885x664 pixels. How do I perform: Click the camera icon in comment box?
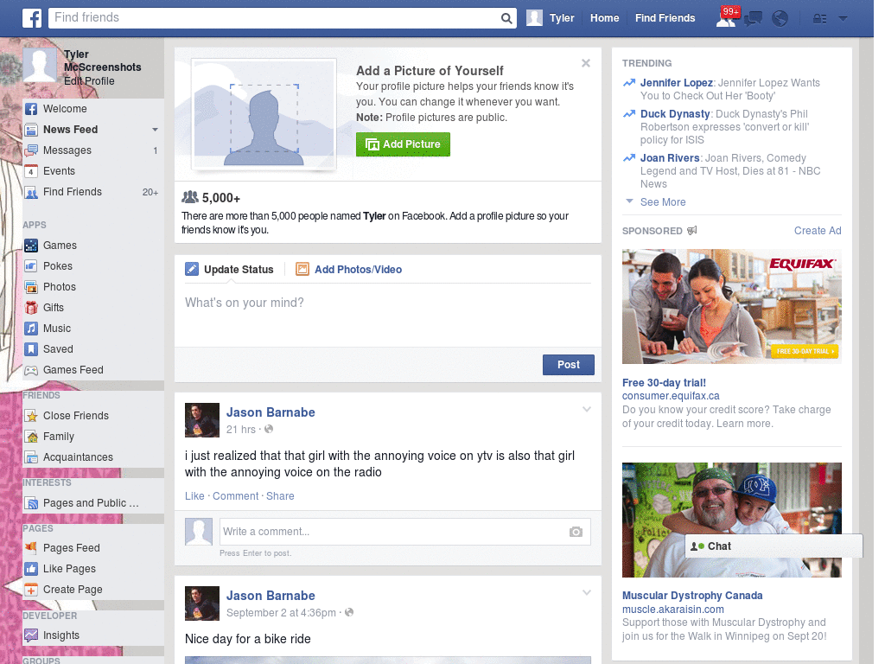click(576, 532)
